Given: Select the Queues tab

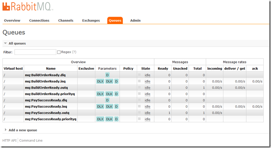Looking at the screenshot, I should pyautogui.click(x=115, y=20).
